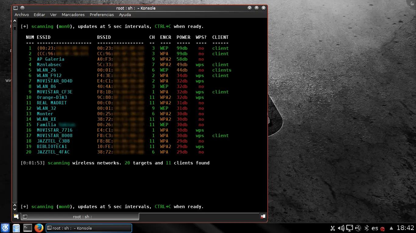Show hidden system tray icons arrow

click(391, 228)
